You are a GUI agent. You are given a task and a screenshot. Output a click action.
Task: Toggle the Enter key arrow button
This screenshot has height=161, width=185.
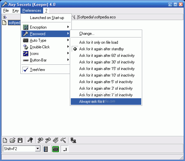click(65, 149)
